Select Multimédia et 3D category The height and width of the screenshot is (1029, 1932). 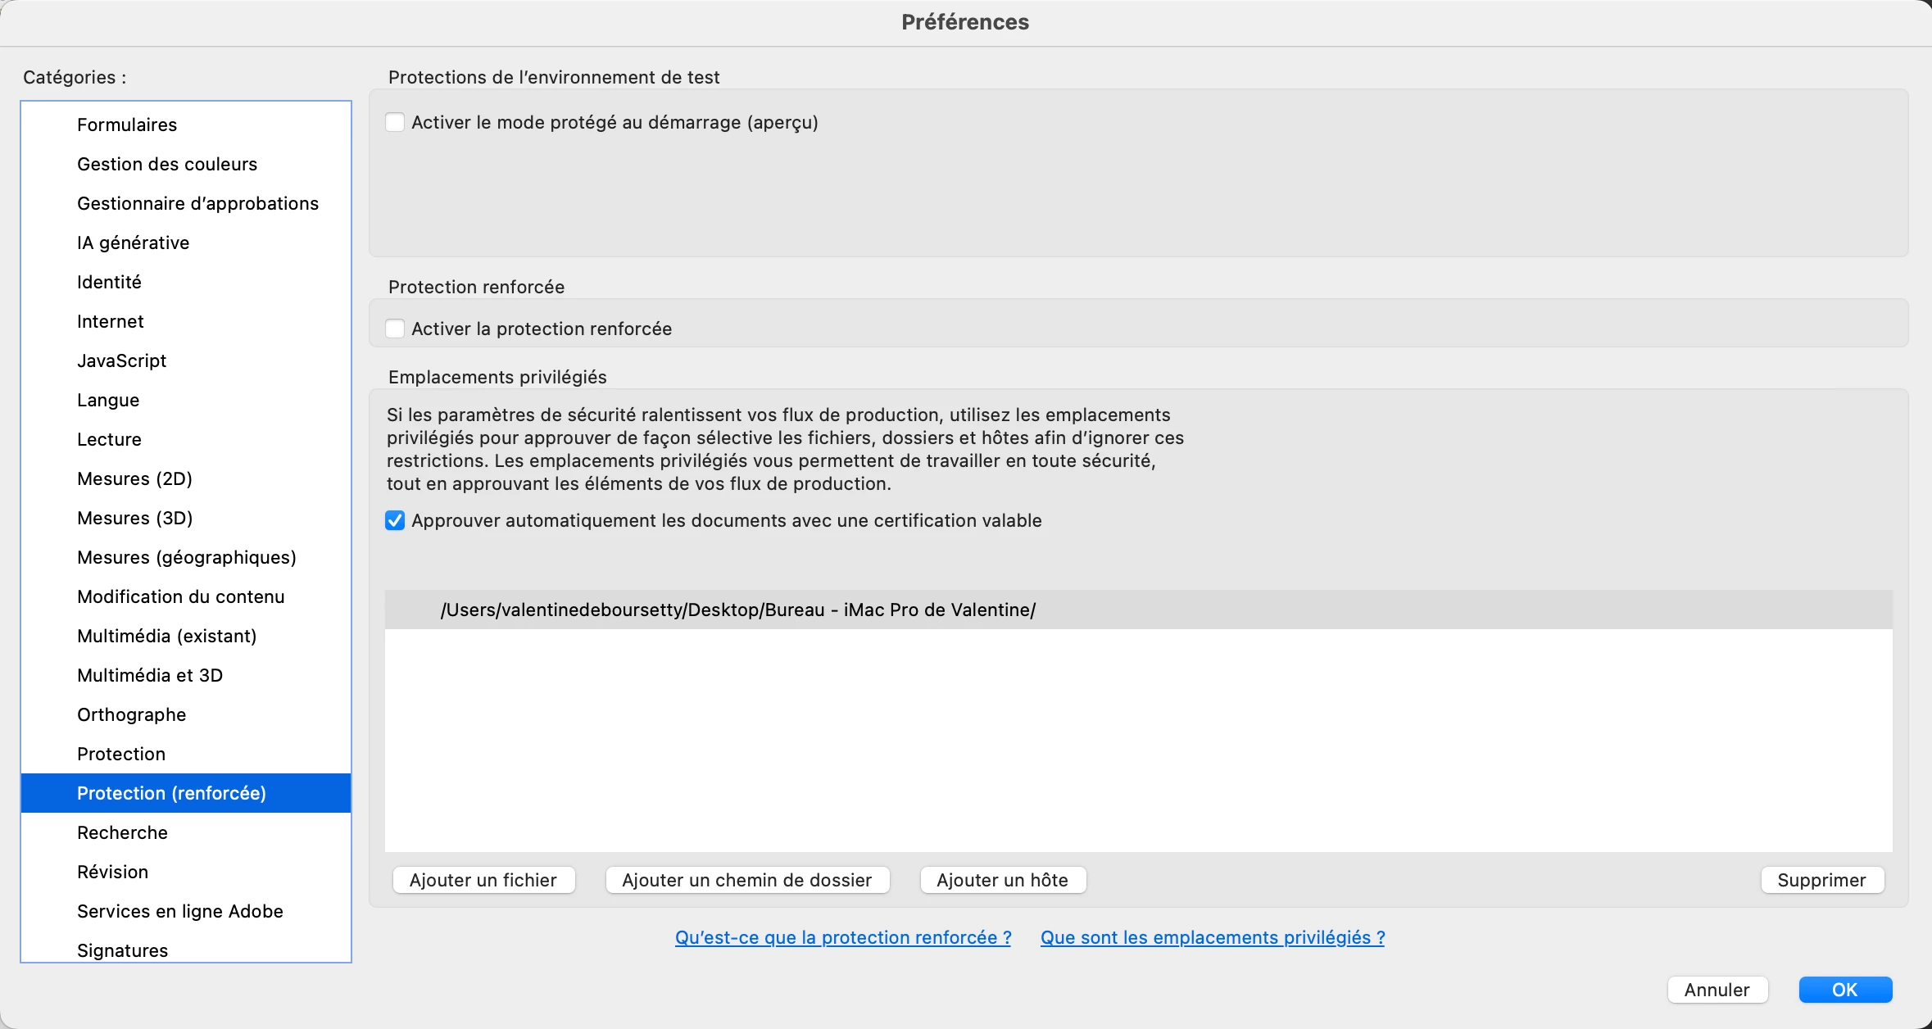[x=150, y=675]
